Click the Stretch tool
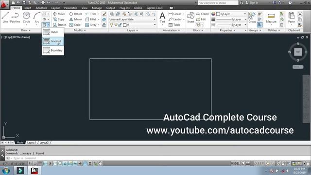This screenshot has height=175, width=311. (x=59, y=25)
